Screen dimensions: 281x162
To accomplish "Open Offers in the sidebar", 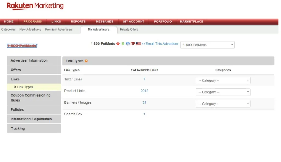I will (x=34, y=70).
